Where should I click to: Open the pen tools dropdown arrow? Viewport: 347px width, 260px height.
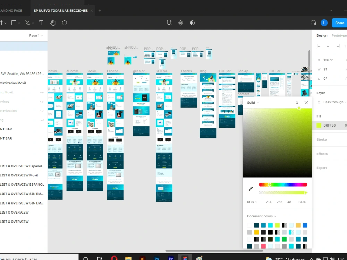(33, 23)
